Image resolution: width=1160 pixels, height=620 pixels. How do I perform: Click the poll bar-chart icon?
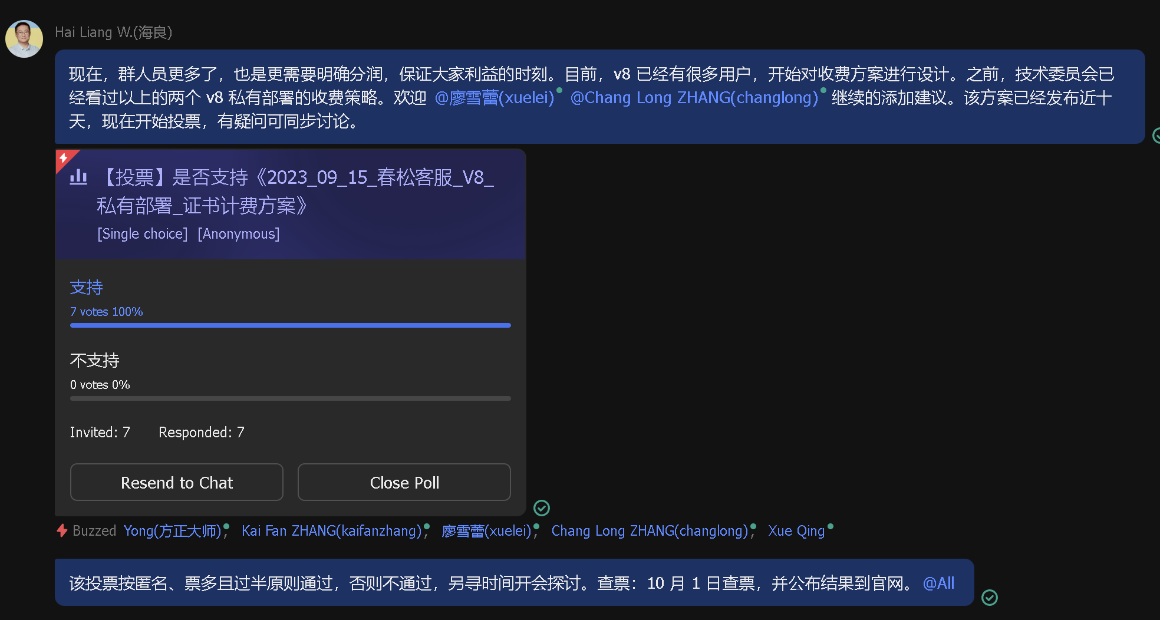[78, 176]
